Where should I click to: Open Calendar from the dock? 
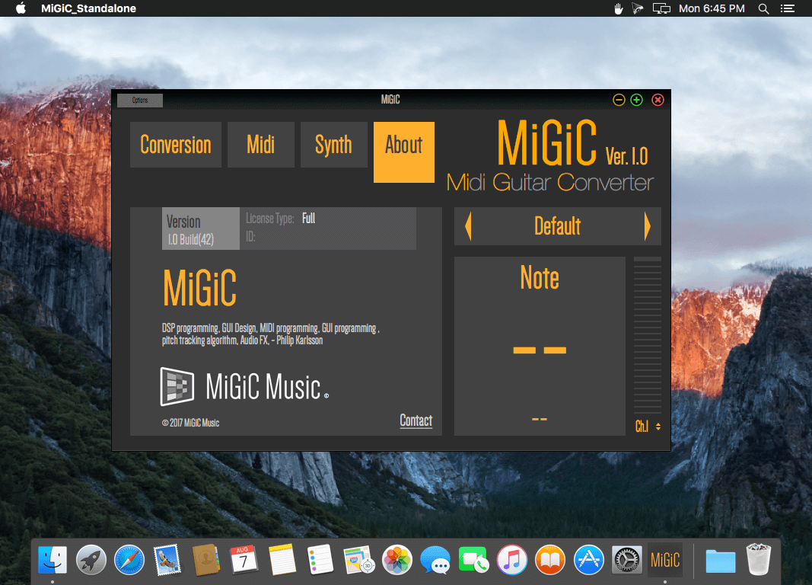point(244,560)
